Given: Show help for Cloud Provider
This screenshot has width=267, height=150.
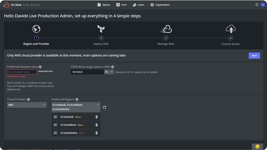Looking at the screenshot, I should click(x=28, y=100).
